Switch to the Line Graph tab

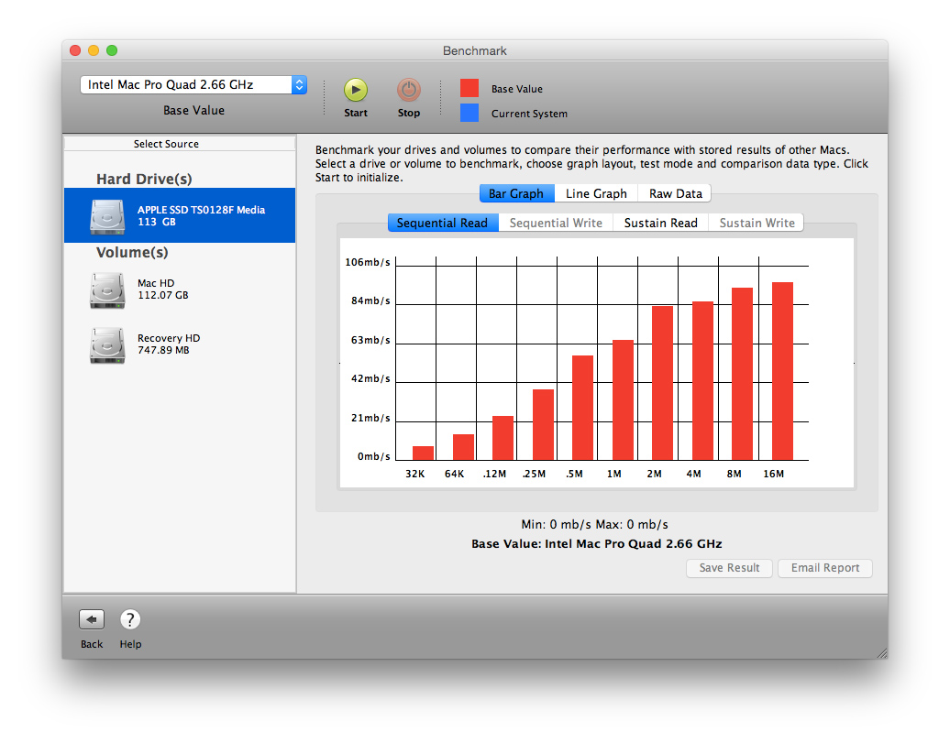[x=596, y=193]
